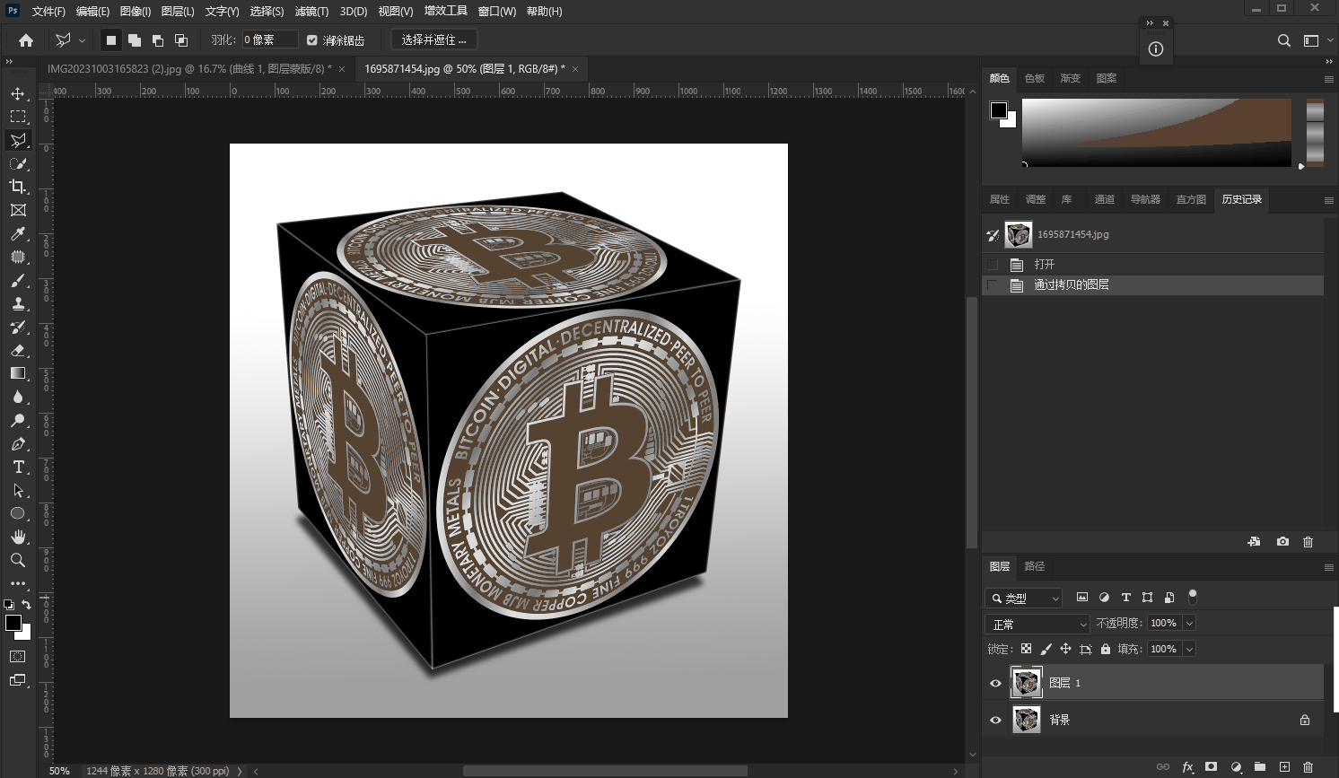Image resolution: width=1339 pixels, height=778 pixels.
Task: Select 通过拷贝的图层 history state
Action: 1153,285
